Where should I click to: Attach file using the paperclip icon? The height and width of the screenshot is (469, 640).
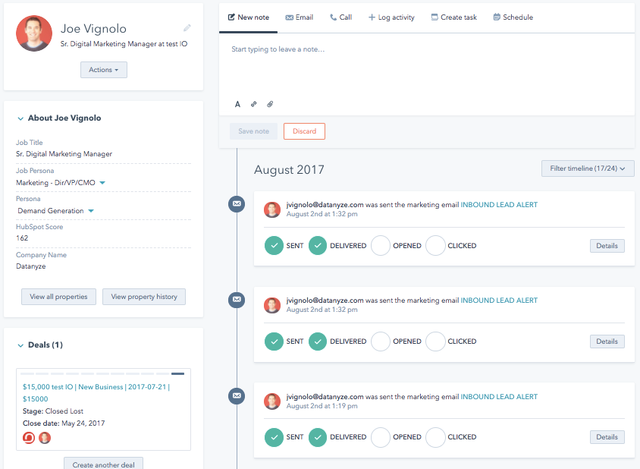[x=269, y=104]
